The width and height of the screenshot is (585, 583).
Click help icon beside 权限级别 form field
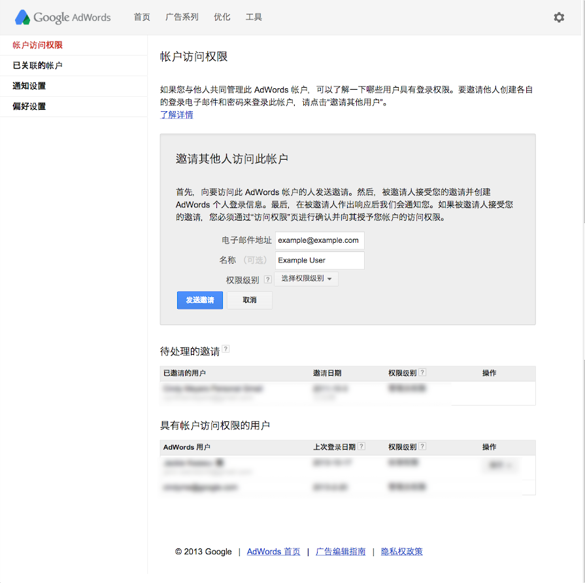click(267, 279)
